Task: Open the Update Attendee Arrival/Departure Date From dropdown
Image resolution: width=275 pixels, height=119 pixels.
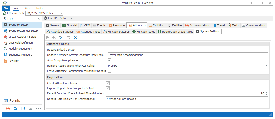Action: [x=266, y=55]
